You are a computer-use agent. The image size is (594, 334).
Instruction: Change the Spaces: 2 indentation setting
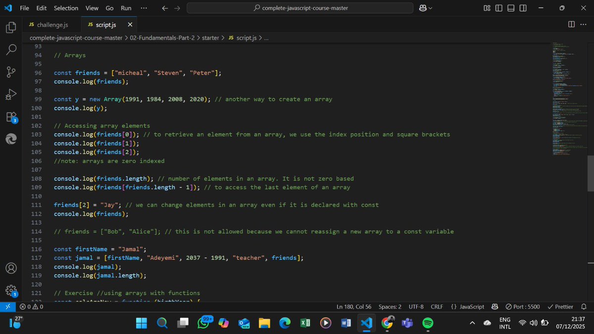390,307
